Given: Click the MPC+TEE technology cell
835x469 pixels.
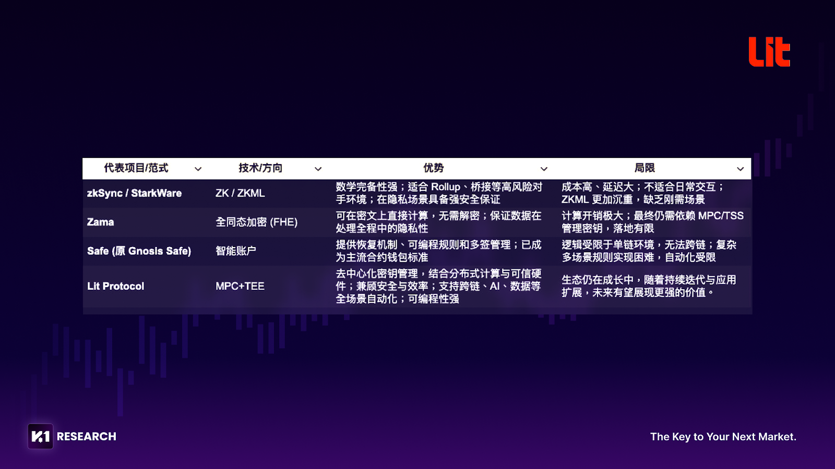Looking at the screenshot, I should [x=240, y=286].
